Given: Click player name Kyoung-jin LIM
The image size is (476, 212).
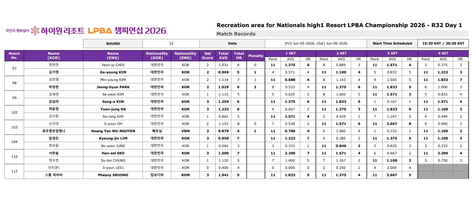Looking at the screenshot, I should tap(113, 138).
